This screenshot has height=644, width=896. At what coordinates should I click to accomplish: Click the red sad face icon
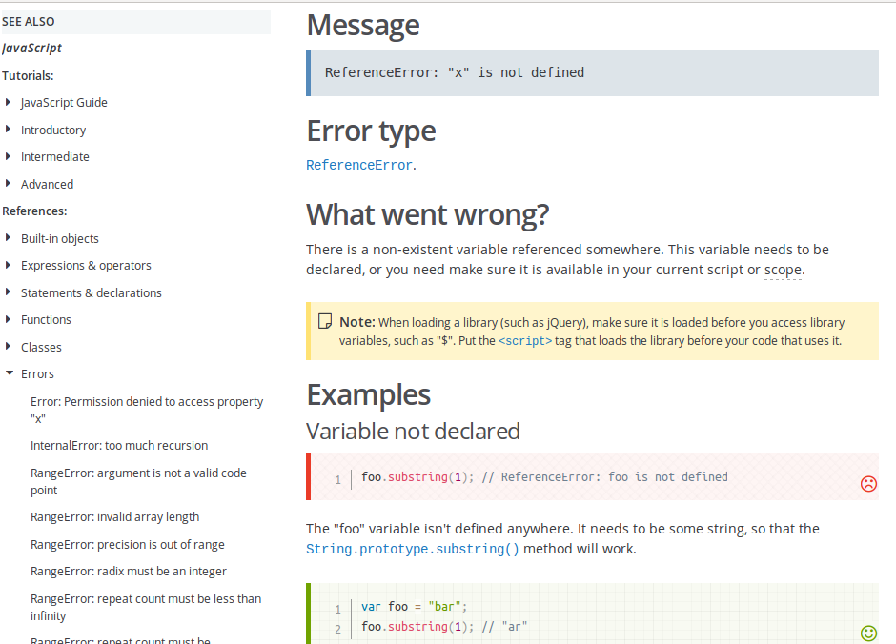[x=868, y=483]
